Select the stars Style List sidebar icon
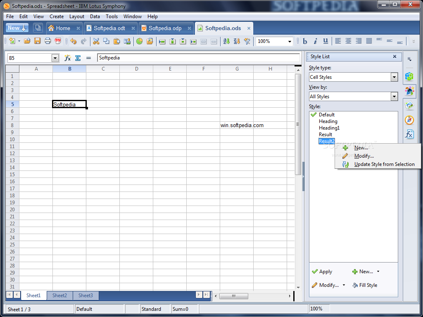This screenshot has height=317, width=423. (x=409, y=91)
